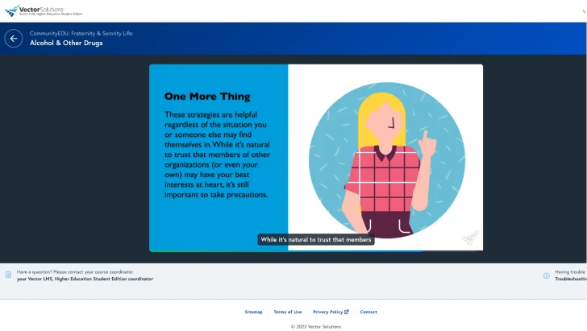Open the Sitemap footer link
Viewport: 587px width, 331px height.
point(253,312)
